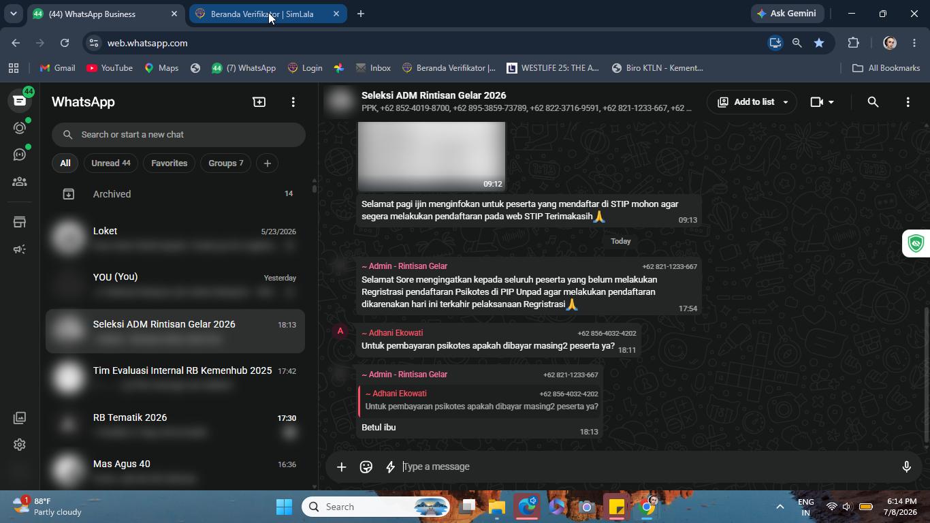
Task: Open the Communities icon
Action: click(x=20, y=181)
